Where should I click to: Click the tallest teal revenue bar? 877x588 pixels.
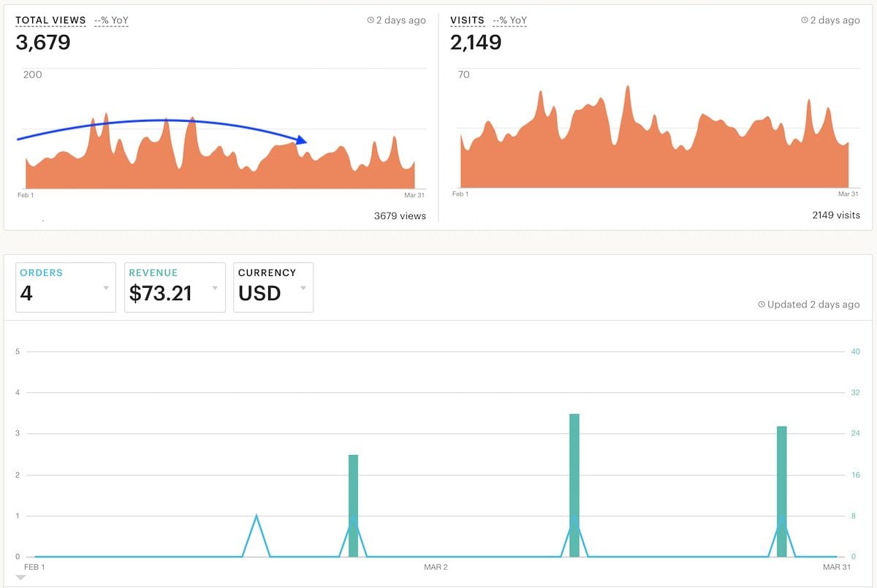[x=574, y=485]
